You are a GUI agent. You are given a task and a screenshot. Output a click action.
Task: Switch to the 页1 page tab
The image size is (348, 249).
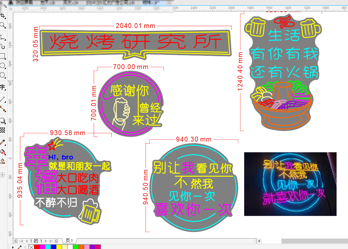coord(69,241)
